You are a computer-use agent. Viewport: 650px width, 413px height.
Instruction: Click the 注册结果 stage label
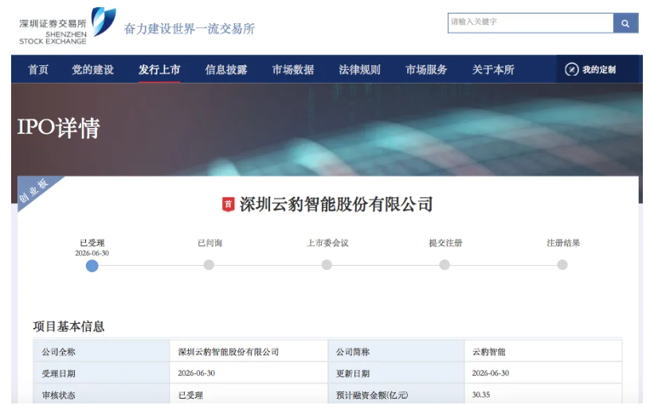pos(563,244)
